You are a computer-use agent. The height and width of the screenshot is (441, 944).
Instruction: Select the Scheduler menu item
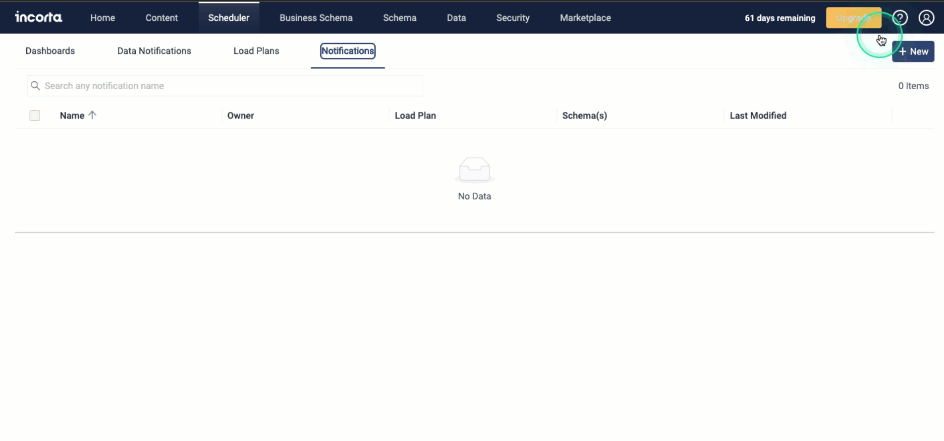(228, 18)
